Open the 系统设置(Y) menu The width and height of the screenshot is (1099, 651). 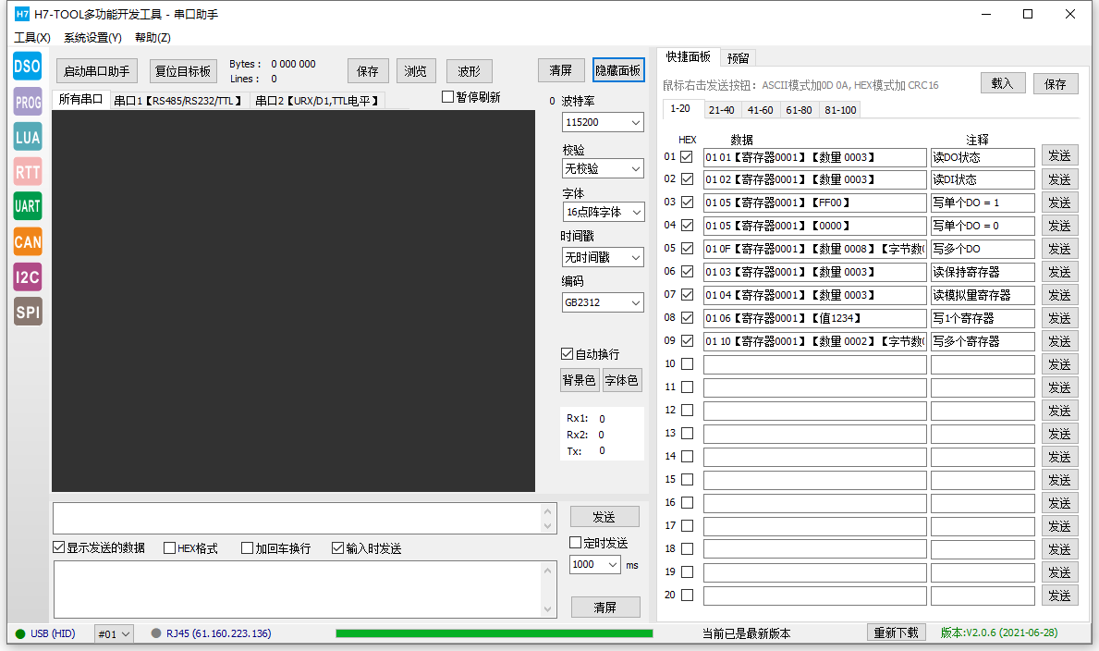pyautogui.click(x=92, y=37)
